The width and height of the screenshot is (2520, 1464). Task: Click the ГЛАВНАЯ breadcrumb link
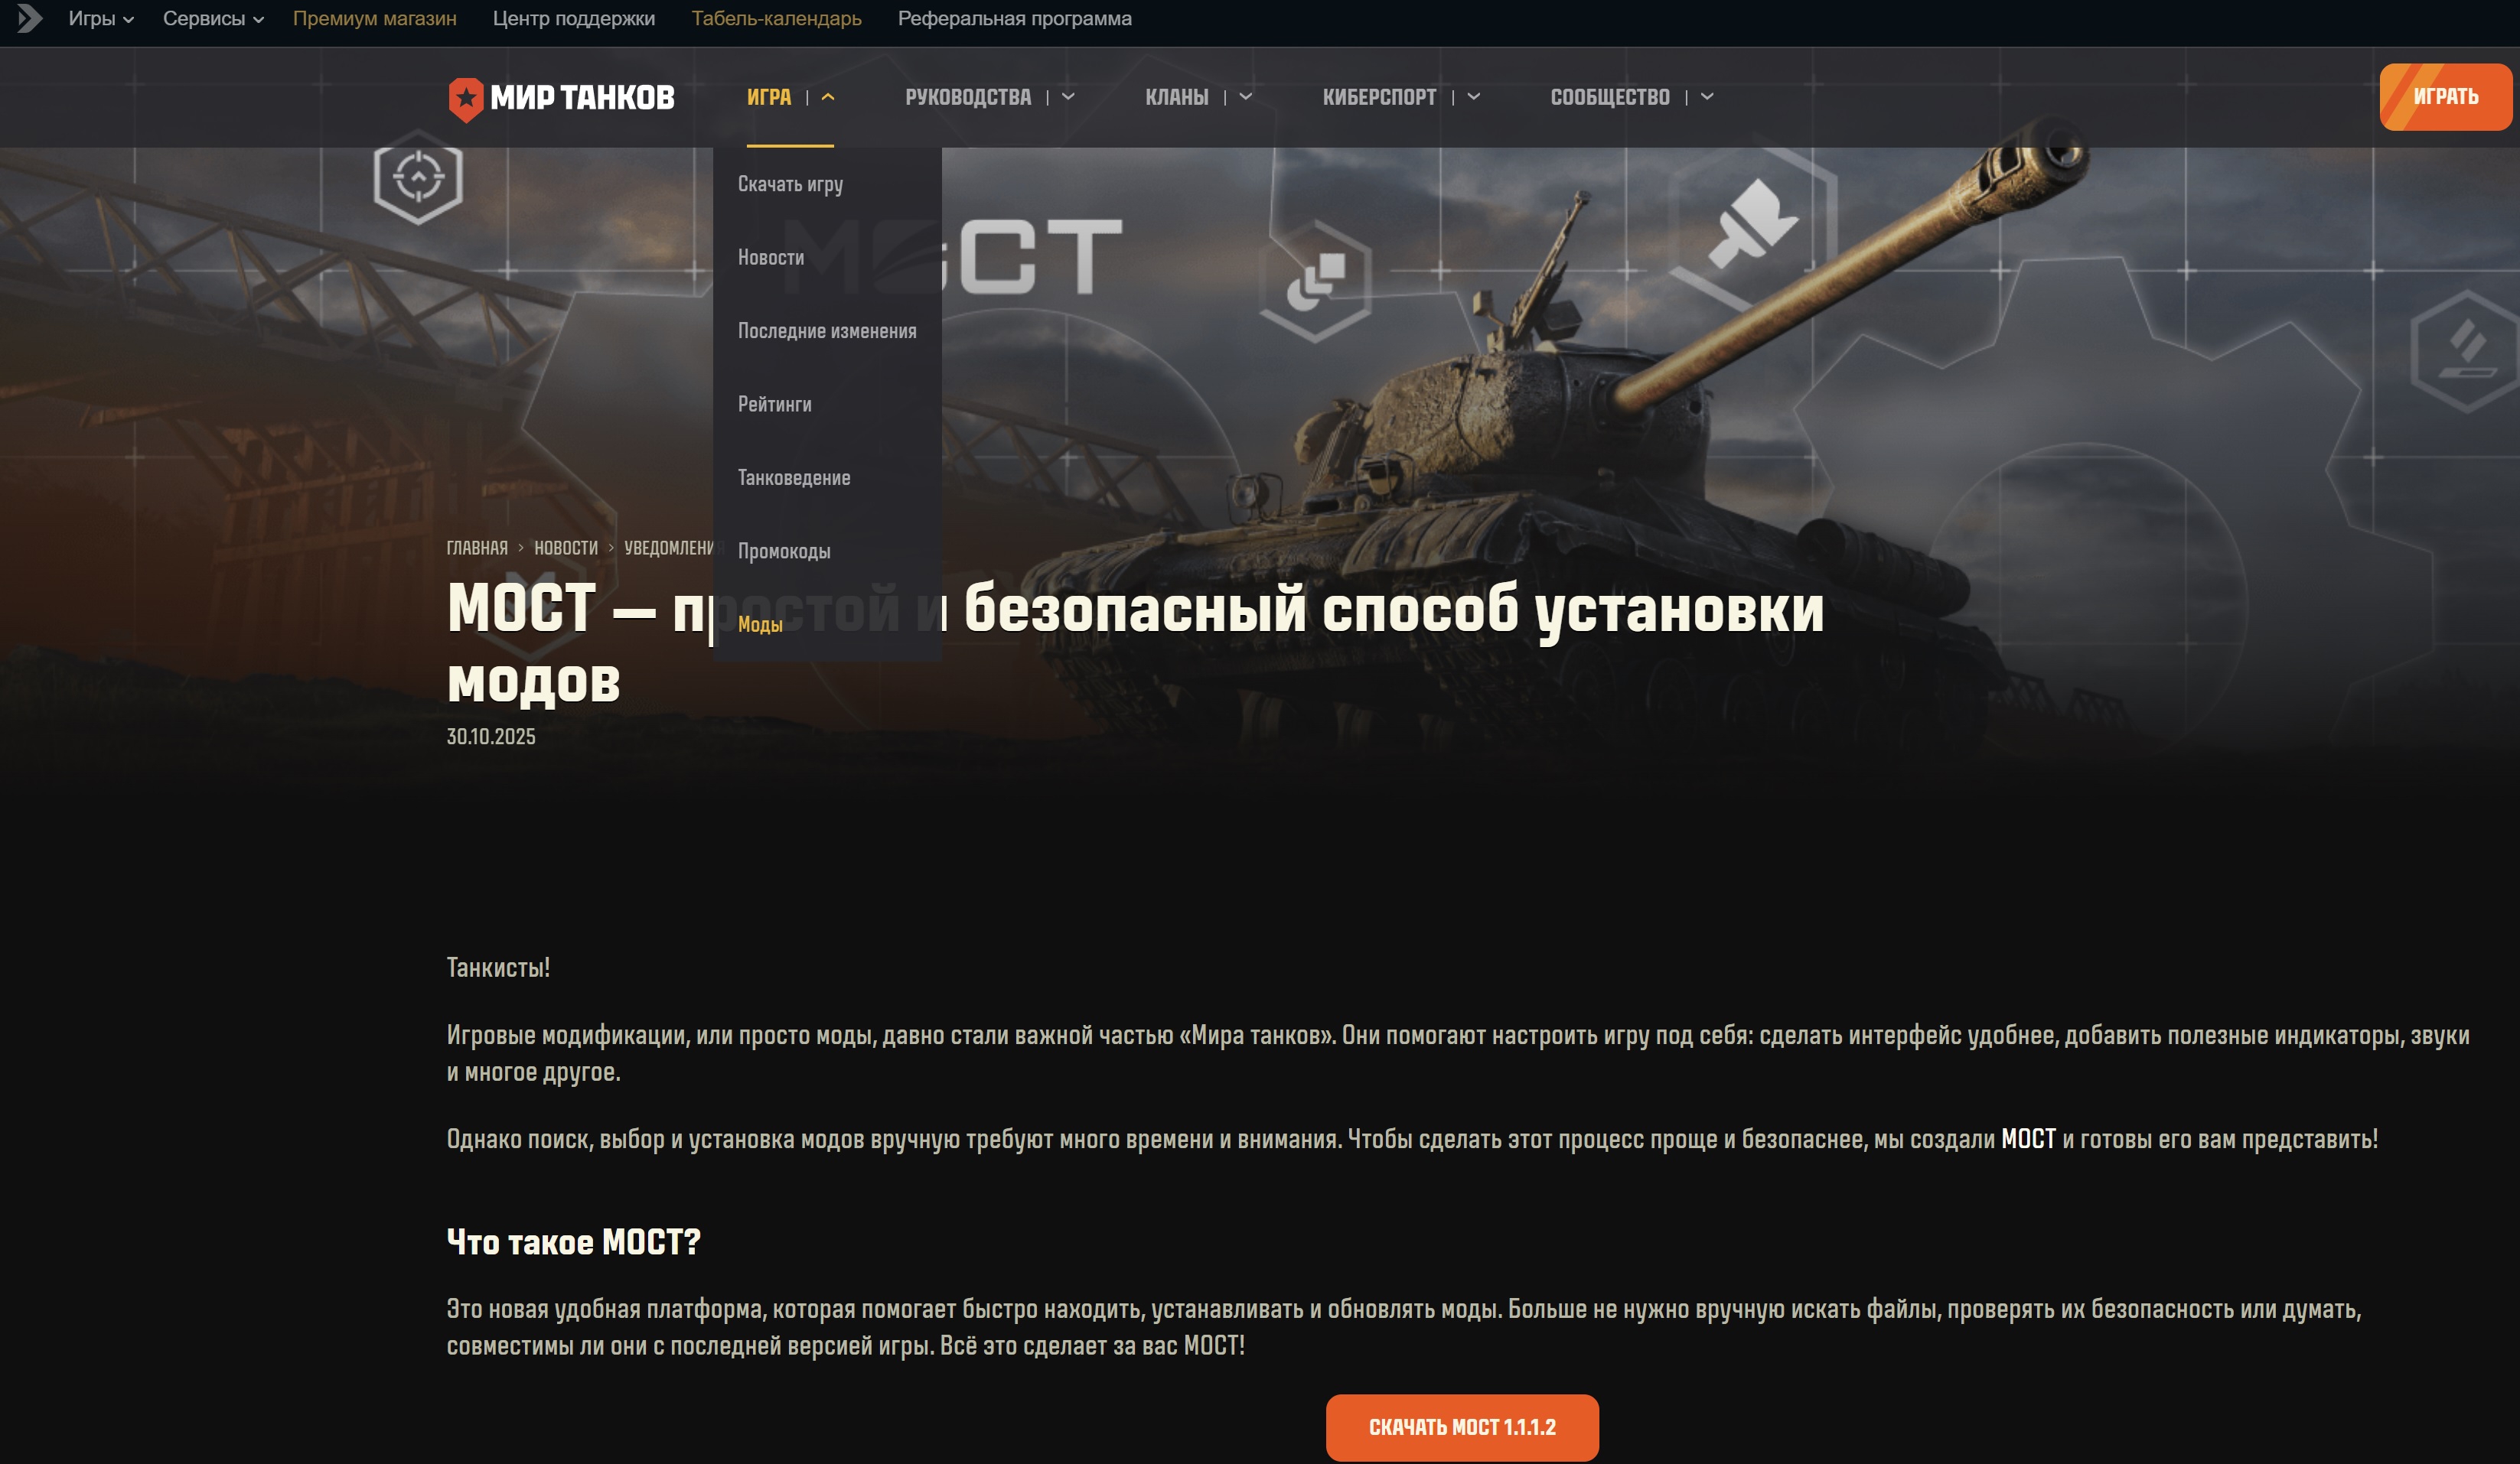[x=477, y=548]
